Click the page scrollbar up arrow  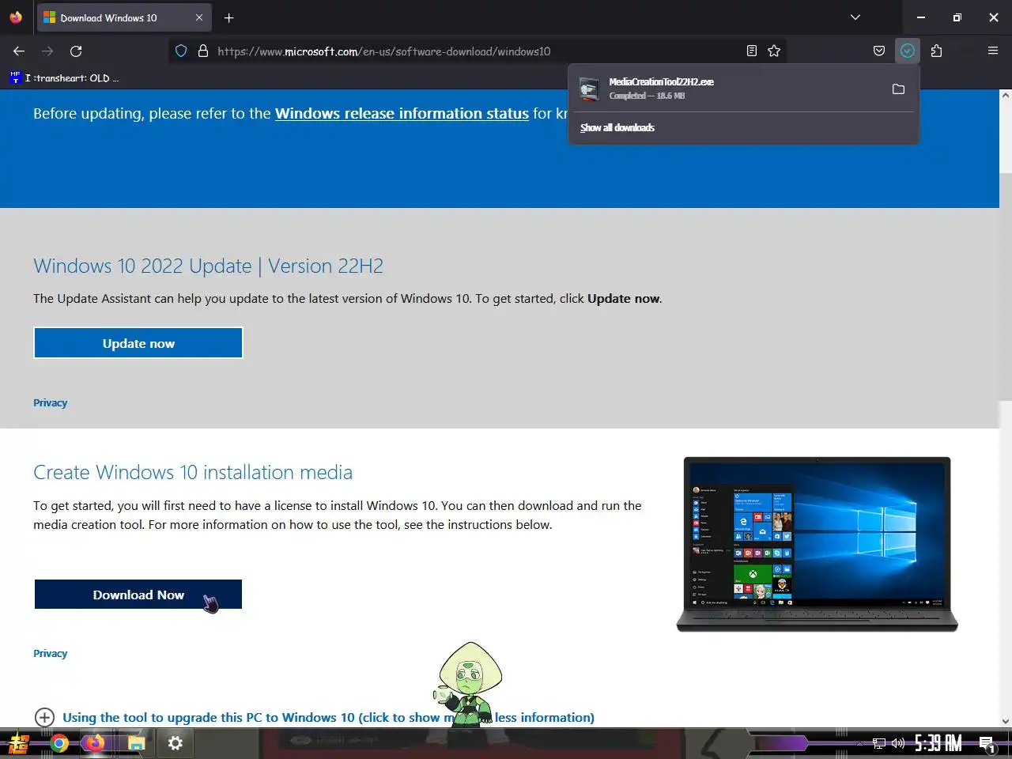(1006, 96)
